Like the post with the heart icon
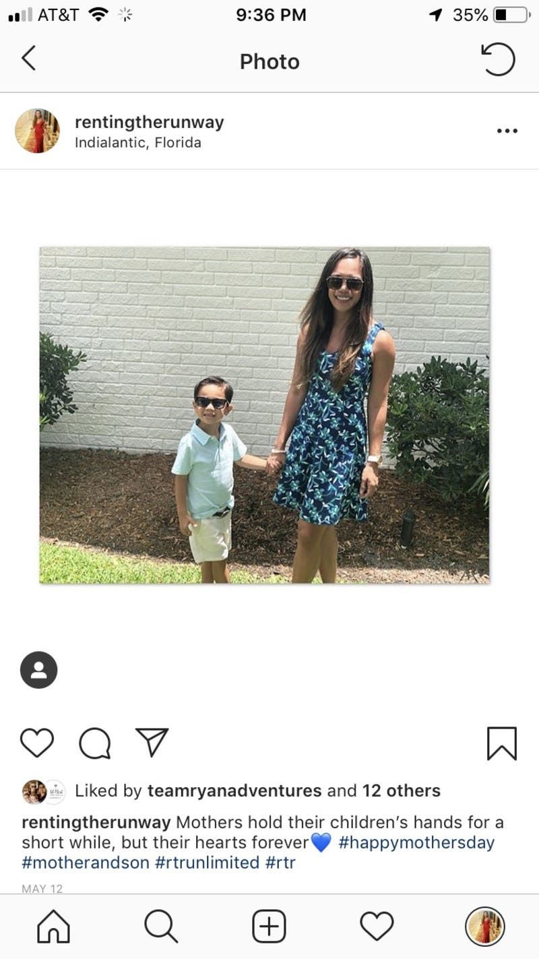539x959 pixels. (x=37, y=743)
